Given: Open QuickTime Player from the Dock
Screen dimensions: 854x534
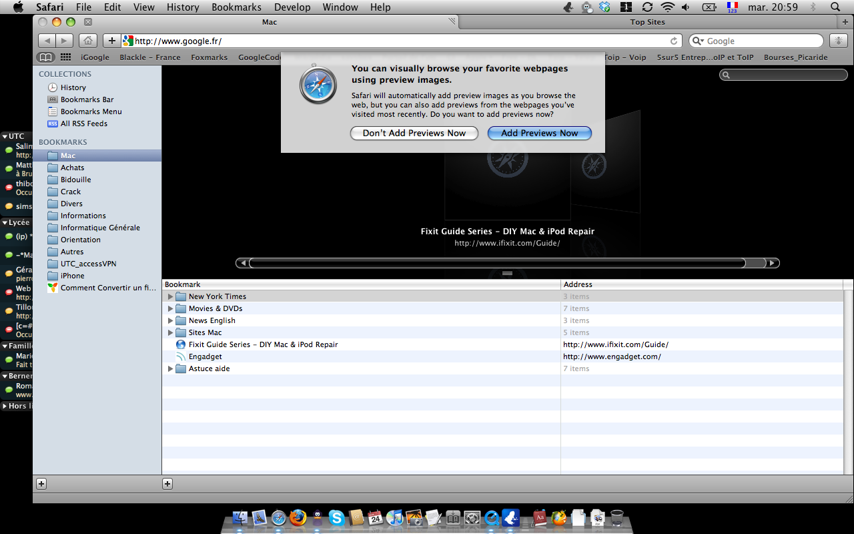Looking at the screenshot, I should click(492, 517).
